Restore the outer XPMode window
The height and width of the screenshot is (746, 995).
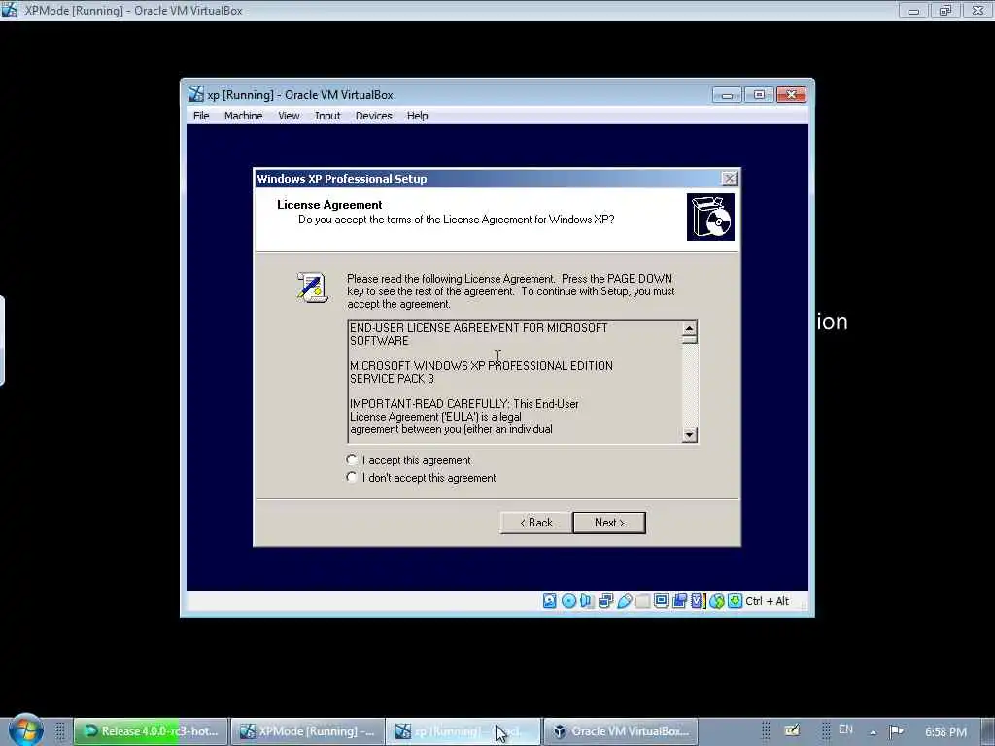point(945,10)
